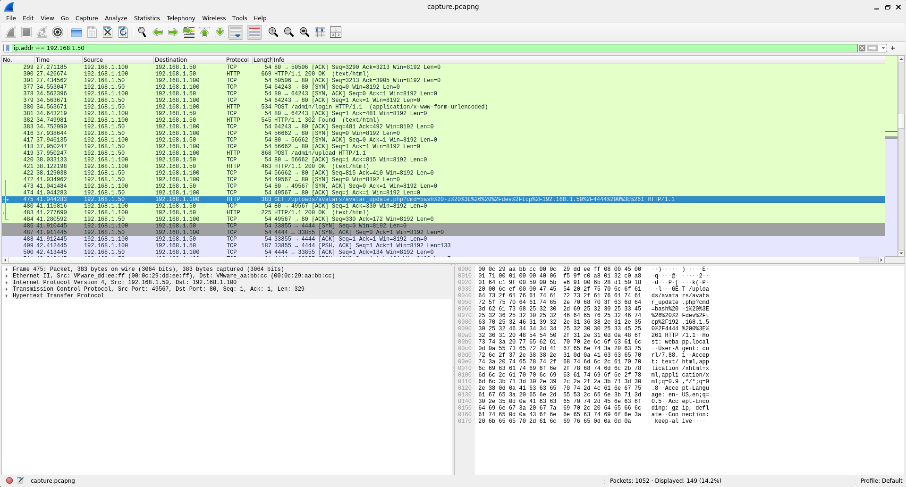Zoom in on main window text
This screenshot has height=487, width=906.
pyautogui.click(x=273, y=32)
